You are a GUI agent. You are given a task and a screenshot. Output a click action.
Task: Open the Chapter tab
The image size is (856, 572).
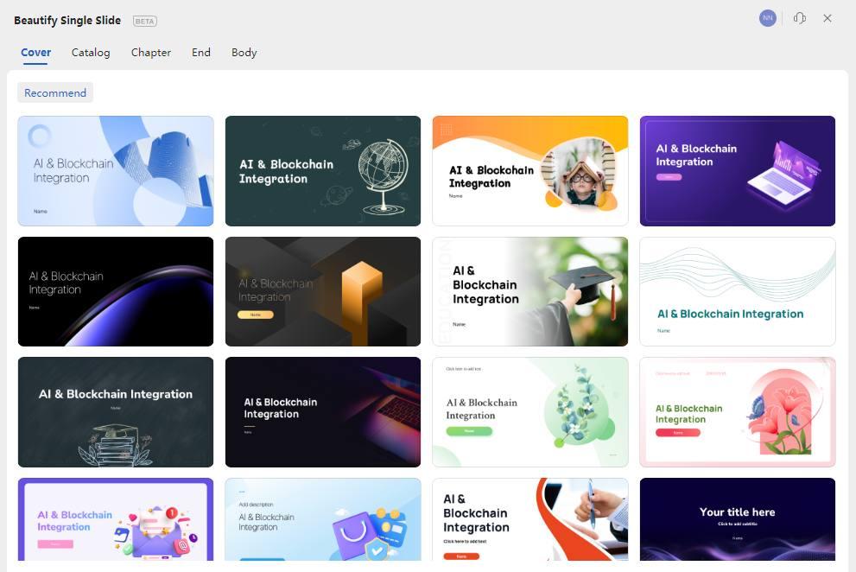pyautogui.click(x=150, y=53)
